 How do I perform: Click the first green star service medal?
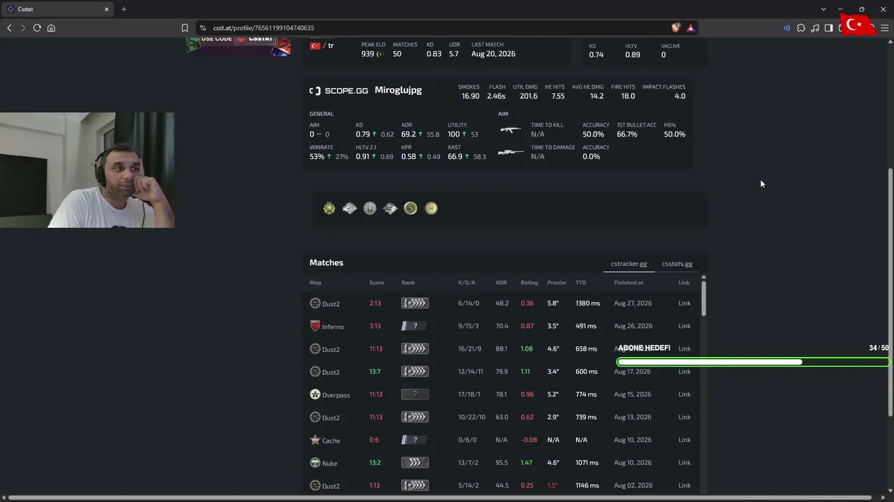[x=329, y=208]
